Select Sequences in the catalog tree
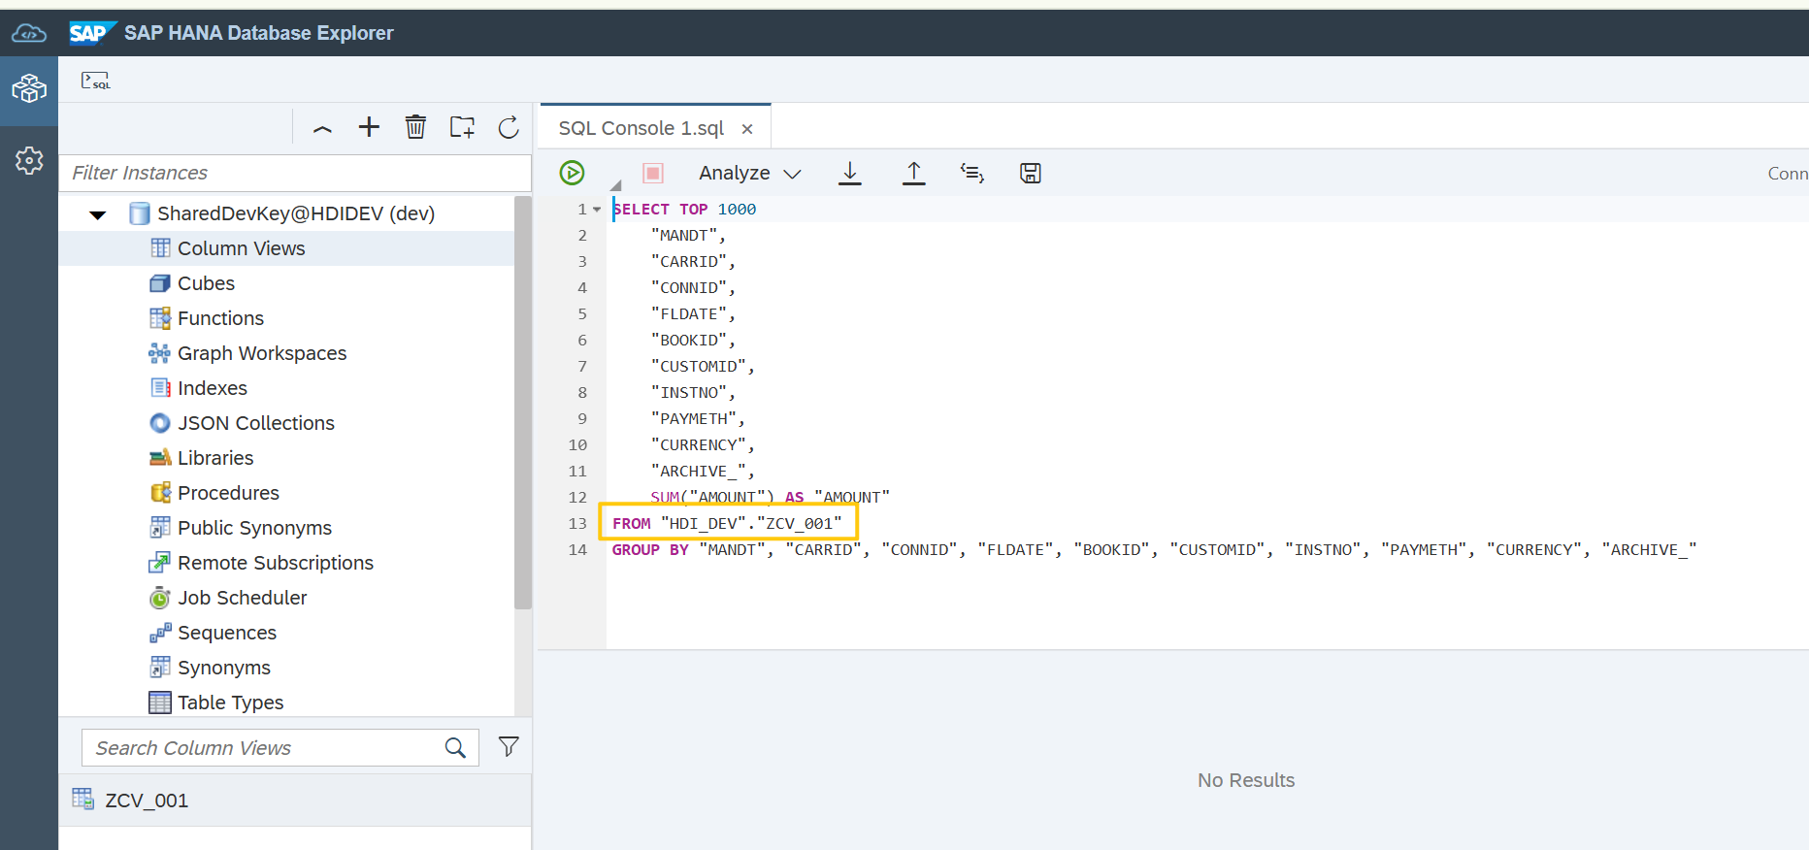 click(227, 633)
